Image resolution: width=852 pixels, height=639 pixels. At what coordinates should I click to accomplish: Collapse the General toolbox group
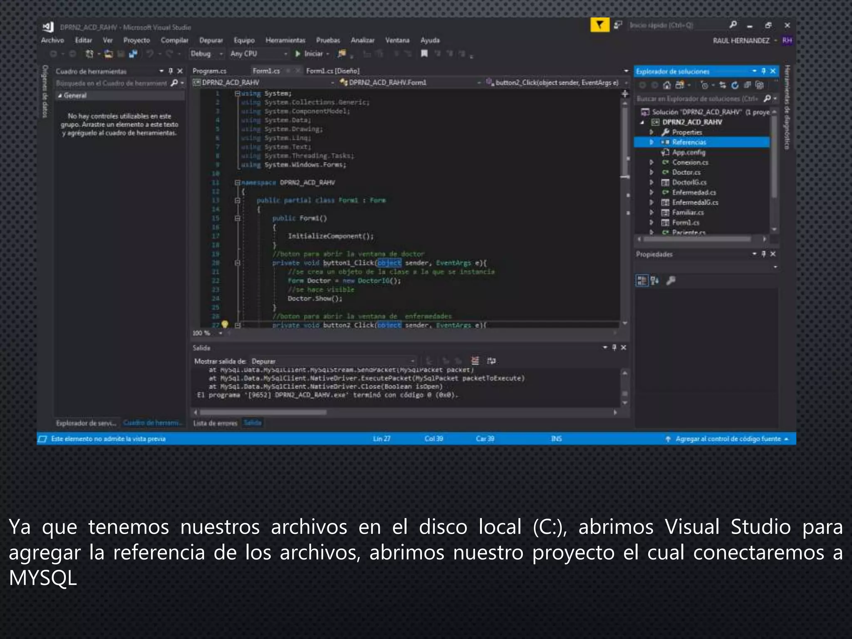point(60,96)
